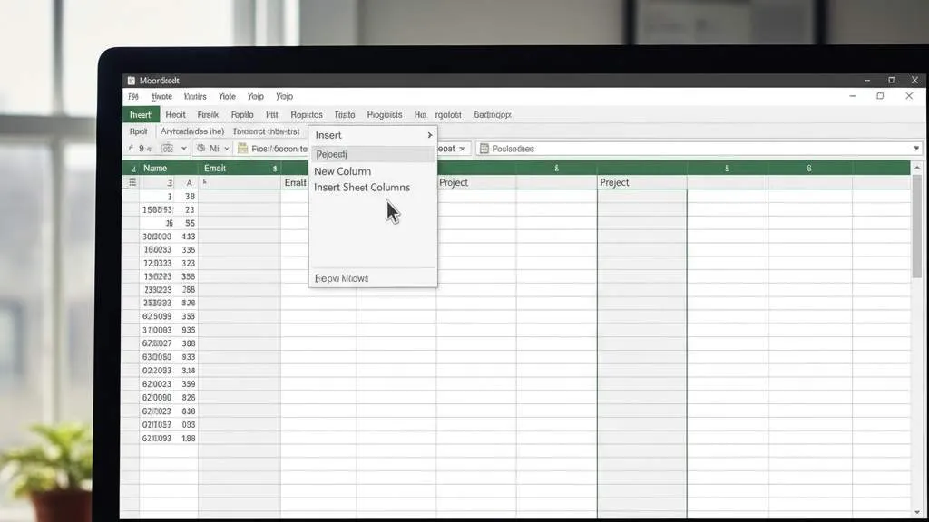Open the Insert ribbon tab
This screenshot has height=522, width=929.
tap(141, 115)
